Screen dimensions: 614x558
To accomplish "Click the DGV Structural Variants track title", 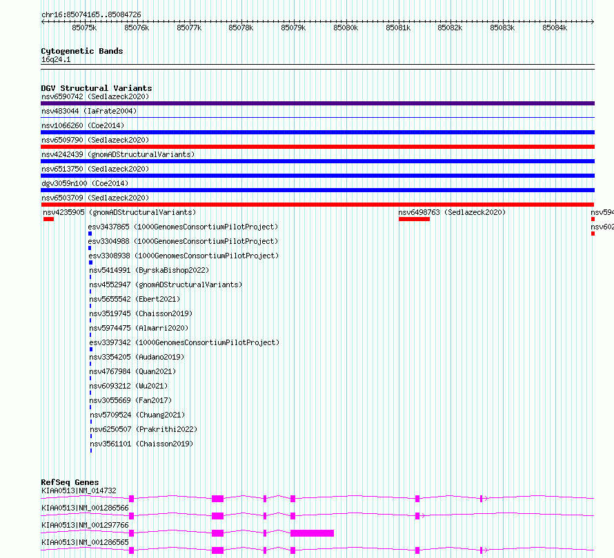I will click(x=97, y=88).
